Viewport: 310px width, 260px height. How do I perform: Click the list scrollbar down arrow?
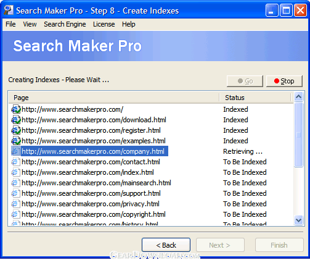point(298,220)
